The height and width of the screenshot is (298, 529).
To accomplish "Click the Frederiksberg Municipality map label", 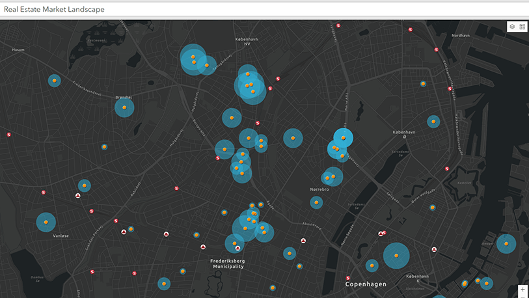I will pyautogui.click(x=227, y=264).
